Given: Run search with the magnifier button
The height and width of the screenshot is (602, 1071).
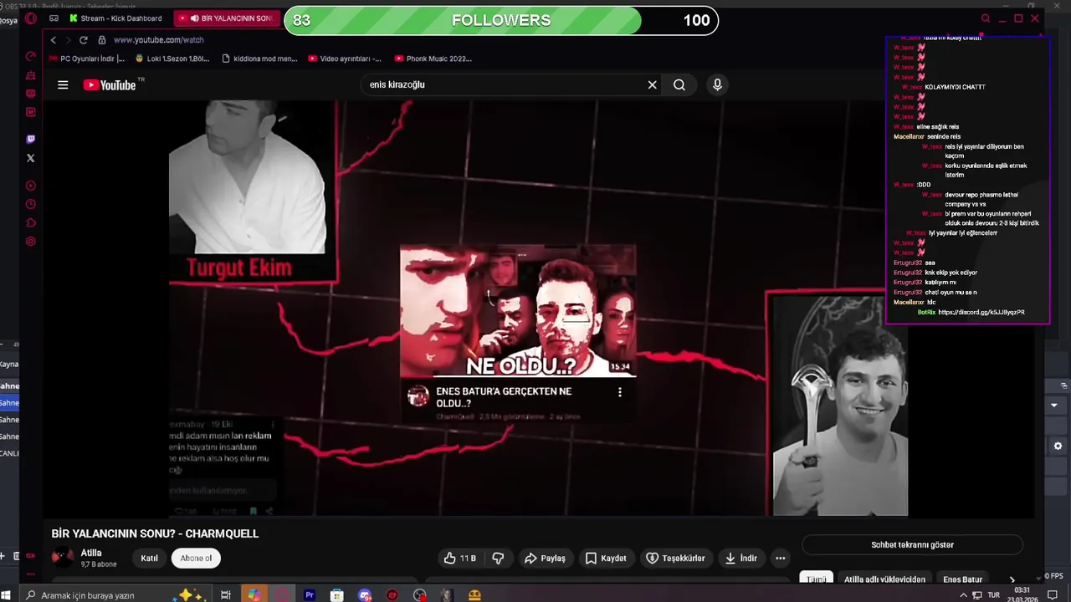Looking at the screenshot, I should [679, 84].
